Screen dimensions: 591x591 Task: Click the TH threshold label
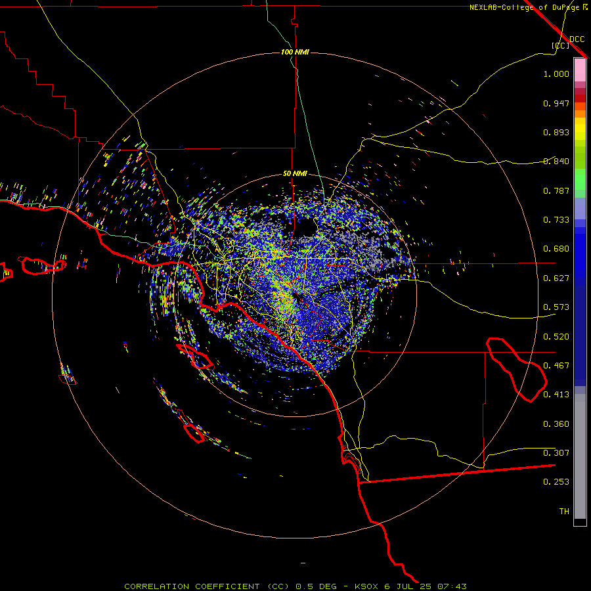point(564,512)
